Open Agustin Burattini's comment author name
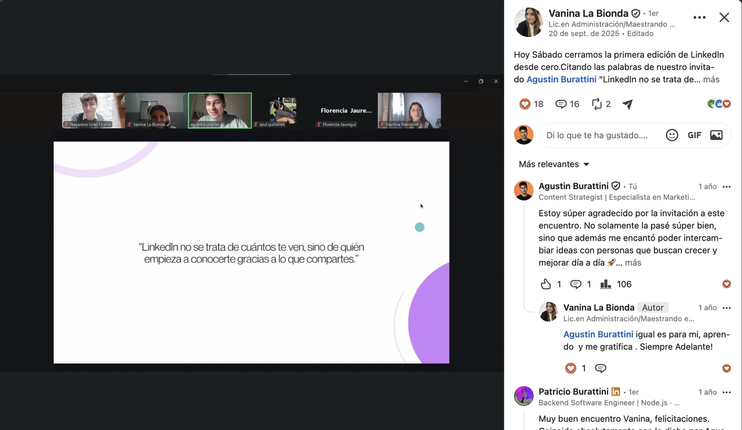This screenshot has height=430, width=742. tap(573, 186)
